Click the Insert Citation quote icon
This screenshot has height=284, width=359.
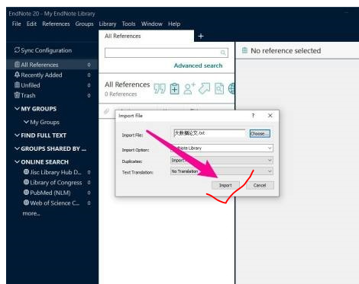click(x=160, y=89)
